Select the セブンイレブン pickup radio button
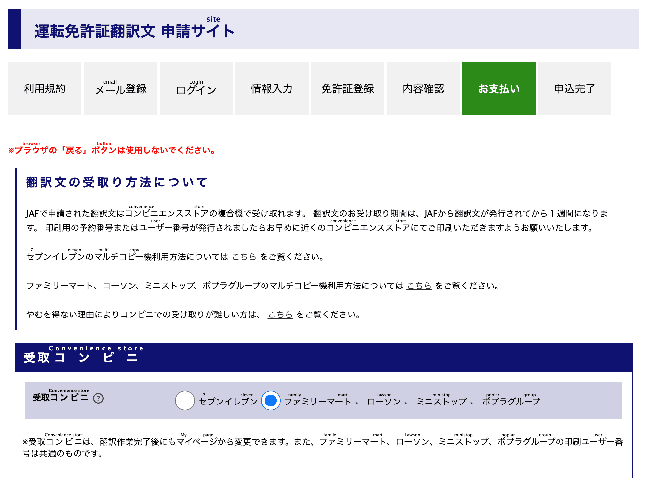This screenshot has height=485, width=646. 184,401
